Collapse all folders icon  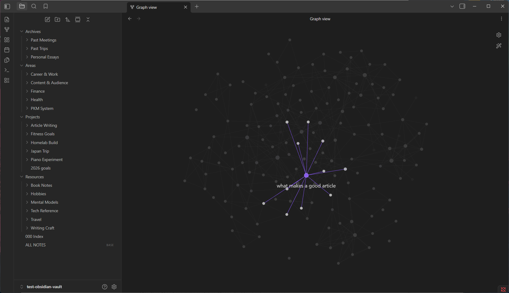pyautogui.click(x=88, y=19)
